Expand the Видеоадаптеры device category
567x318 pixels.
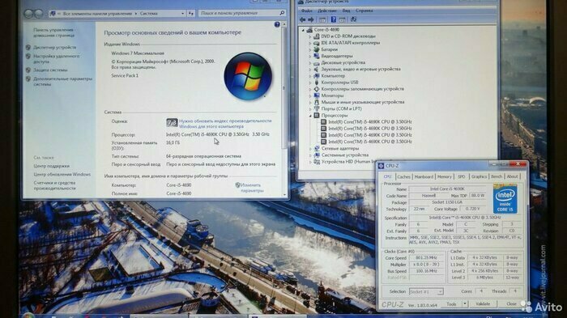[310, 57]
